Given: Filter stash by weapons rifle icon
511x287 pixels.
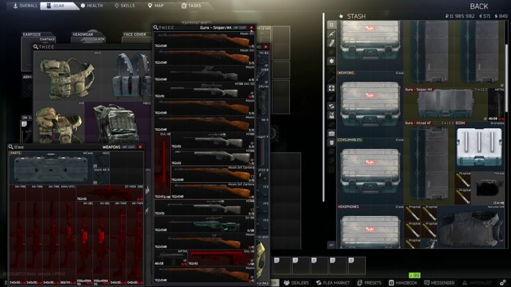Looking at the screenshot, I should (331, 33).
